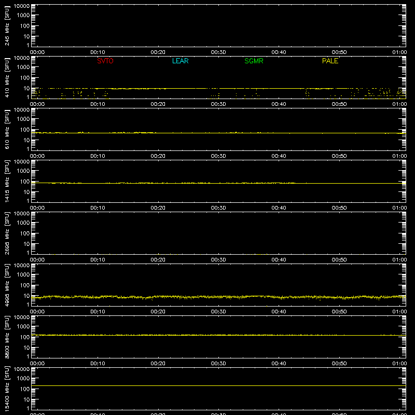
Task: Click 00:10 time label under 2695 MHz panel
Action: [x=98, y=260]
